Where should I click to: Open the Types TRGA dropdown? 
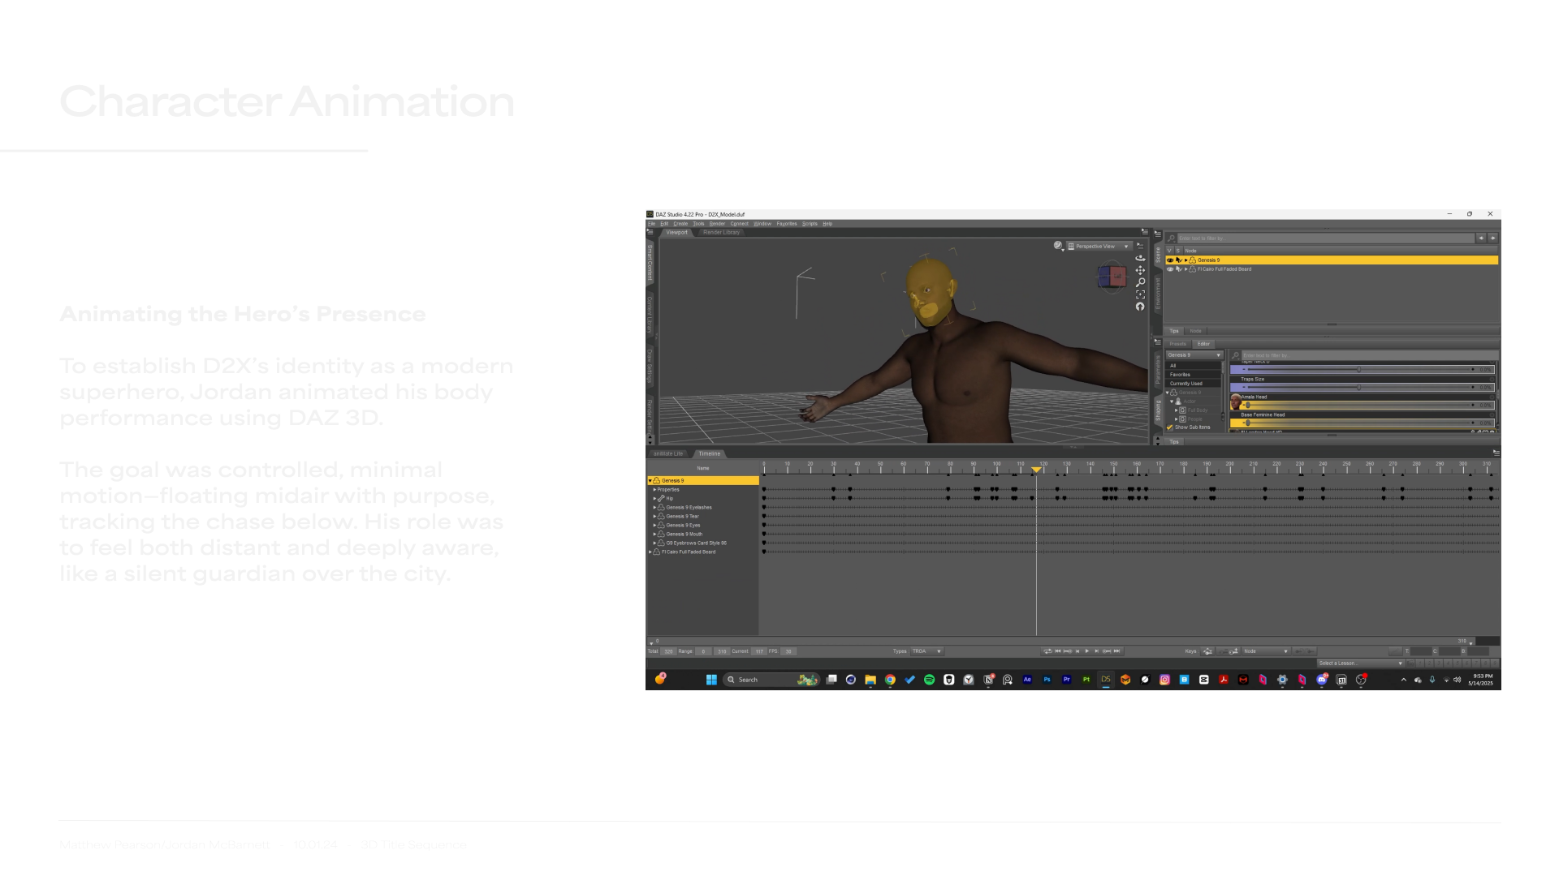(926, 651)
